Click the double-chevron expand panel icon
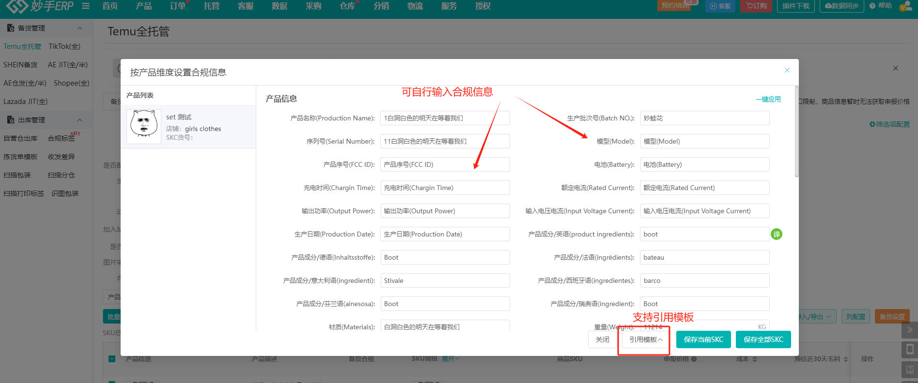The height and width of the screenshot is (383, 918). [910, 330]
